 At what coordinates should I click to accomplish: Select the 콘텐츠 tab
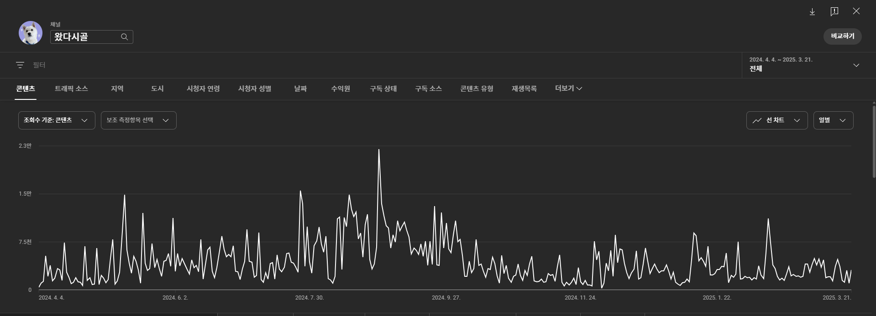click(x=26, y=88)
